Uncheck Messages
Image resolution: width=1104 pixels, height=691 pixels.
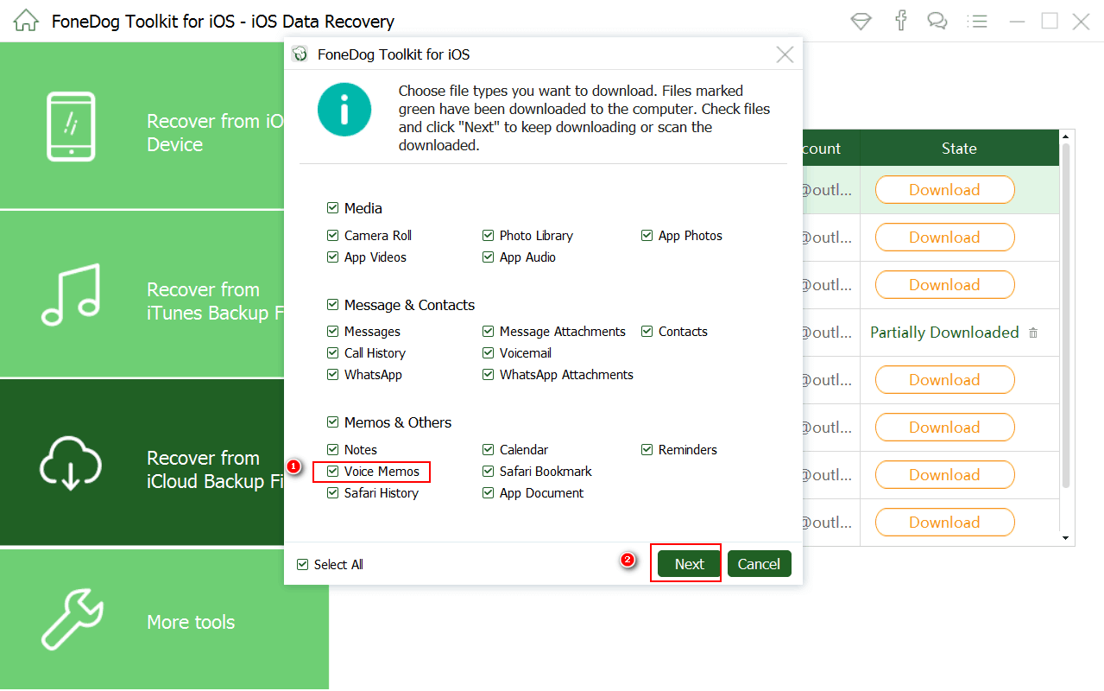(x=332, y=331)
